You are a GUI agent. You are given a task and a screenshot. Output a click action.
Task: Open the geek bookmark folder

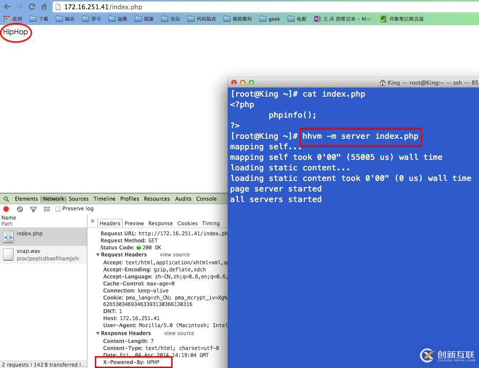pyautogui.click(x=270, y=19)
